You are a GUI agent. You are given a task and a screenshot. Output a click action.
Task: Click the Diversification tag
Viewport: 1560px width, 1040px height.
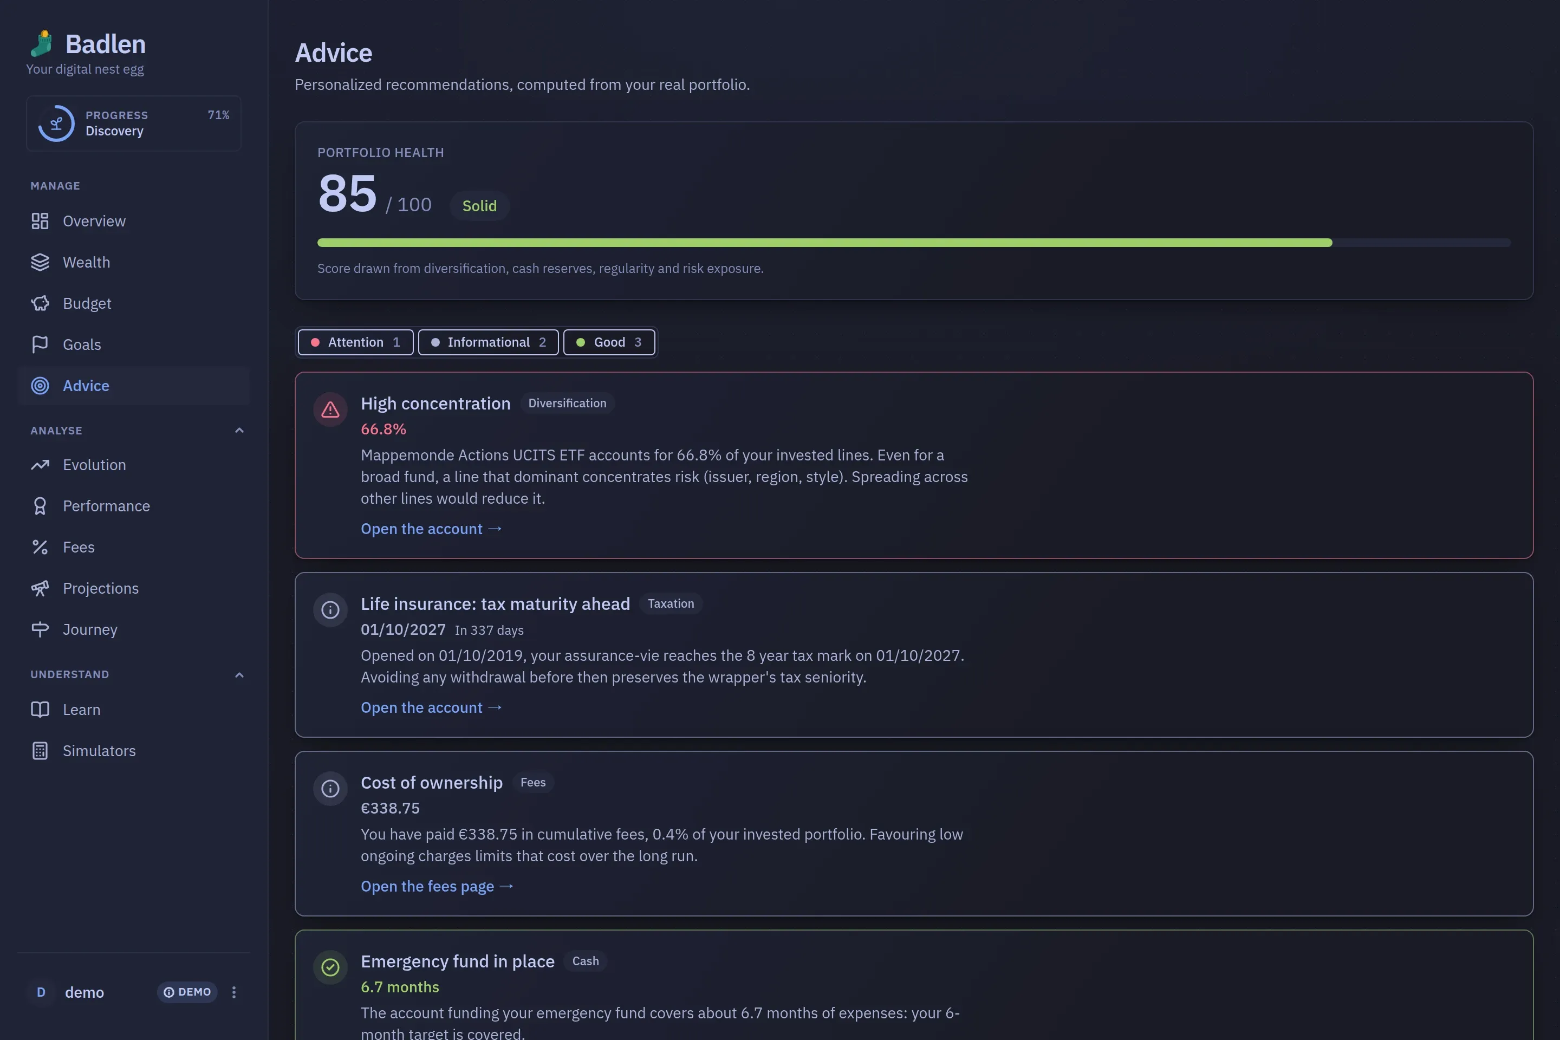pos(567,403)
